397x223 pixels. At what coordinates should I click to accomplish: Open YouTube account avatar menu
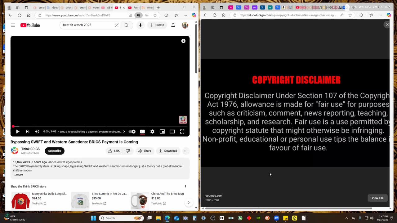point(185,25)
